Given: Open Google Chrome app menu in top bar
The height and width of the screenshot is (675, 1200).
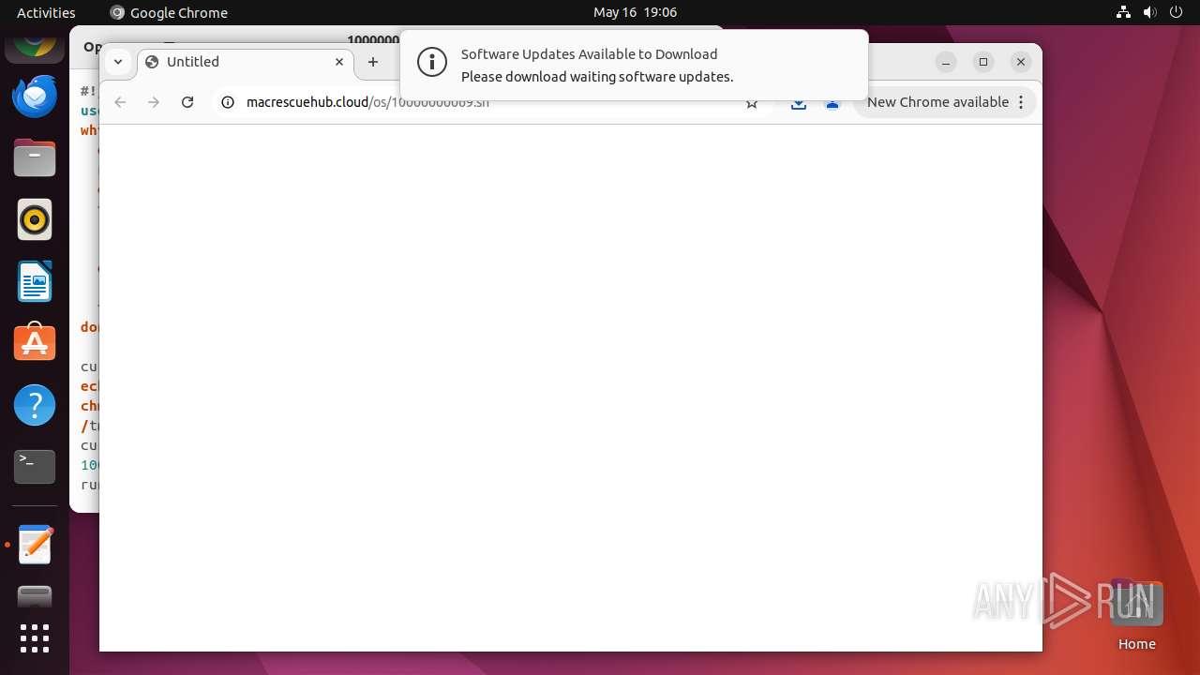Looking at the screenshot, I should pos(169,12).
